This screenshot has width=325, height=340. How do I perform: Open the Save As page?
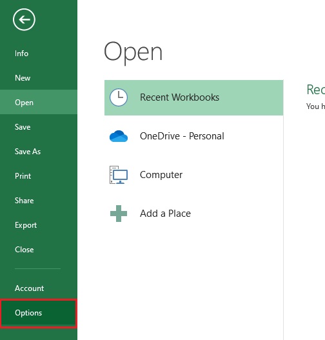(x=39, y=152)
